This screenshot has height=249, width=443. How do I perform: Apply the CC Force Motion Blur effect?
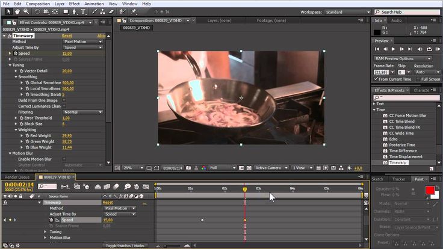[407, 115]
